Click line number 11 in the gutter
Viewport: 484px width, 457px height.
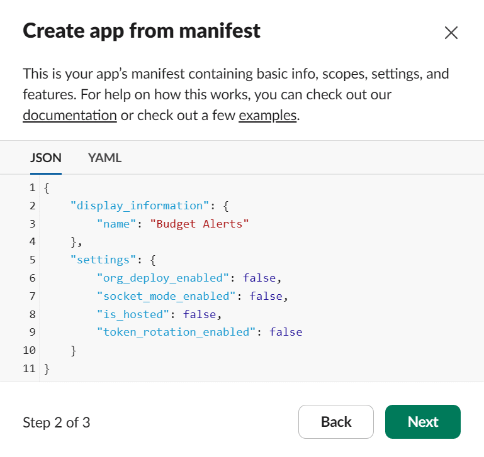tap(30, 368)
